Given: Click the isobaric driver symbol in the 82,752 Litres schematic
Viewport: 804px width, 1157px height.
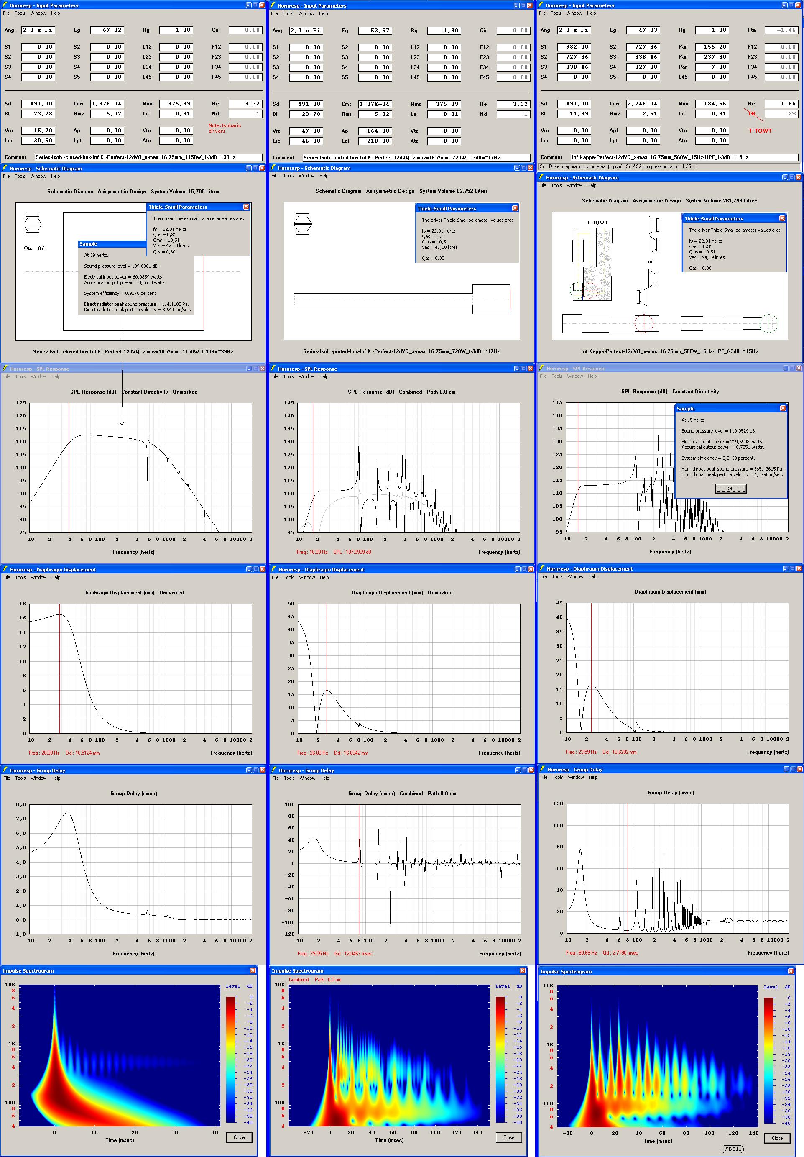Looking at the screenshot, I should coord(302,224).
